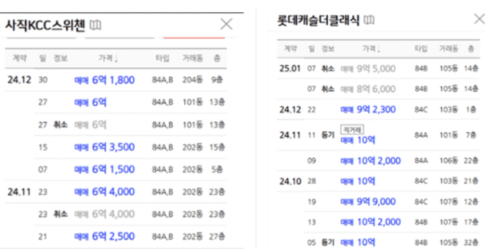The height and width of the screenshot is (250, 485).
Task: Click contract month 25.01 in 롯데캐슬더클래식 table
Action: (290, 68)
